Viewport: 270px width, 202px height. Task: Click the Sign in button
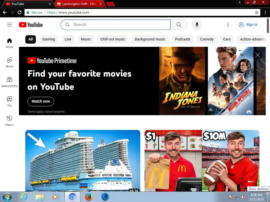pos(248,25)
